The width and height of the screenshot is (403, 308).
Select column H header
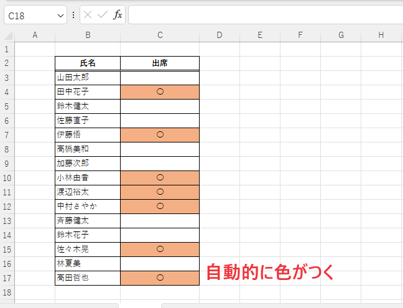pos(381,35)
